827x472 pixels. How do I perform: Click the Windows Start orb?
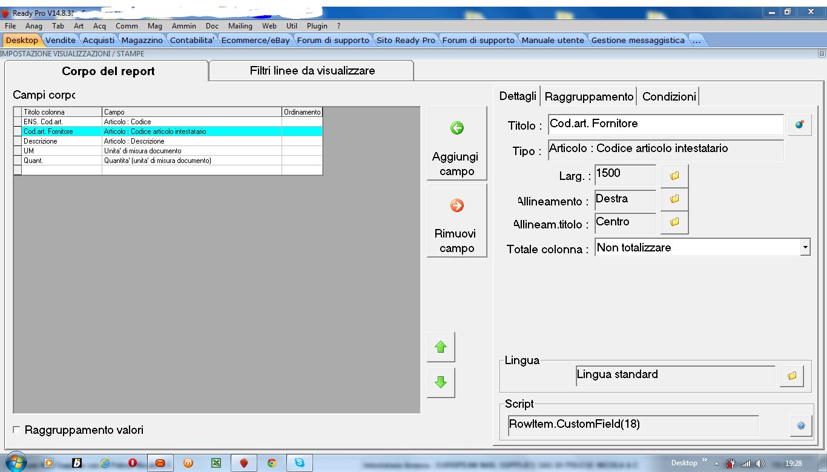[16, 462]
